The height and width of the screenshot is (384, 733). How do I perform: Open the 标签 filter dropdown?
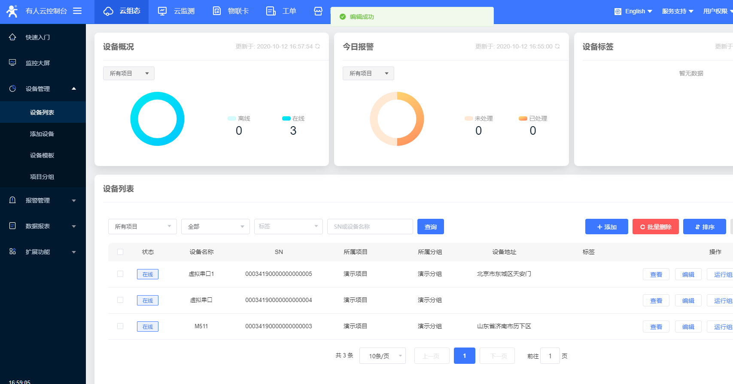(x=288, y=227)
